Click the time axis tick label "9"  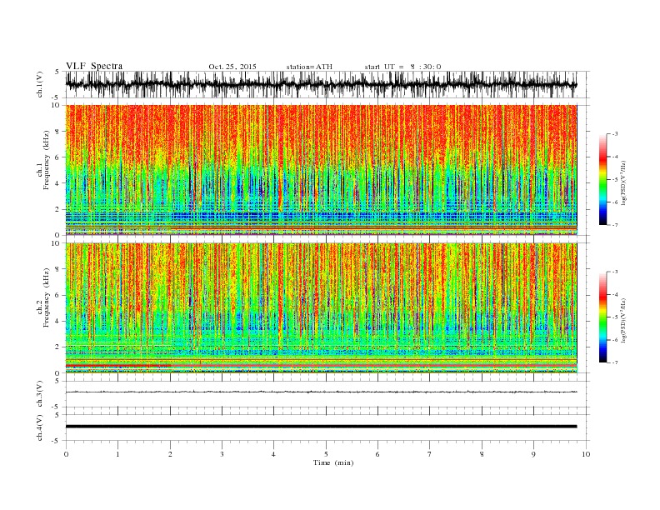[533, 454]
